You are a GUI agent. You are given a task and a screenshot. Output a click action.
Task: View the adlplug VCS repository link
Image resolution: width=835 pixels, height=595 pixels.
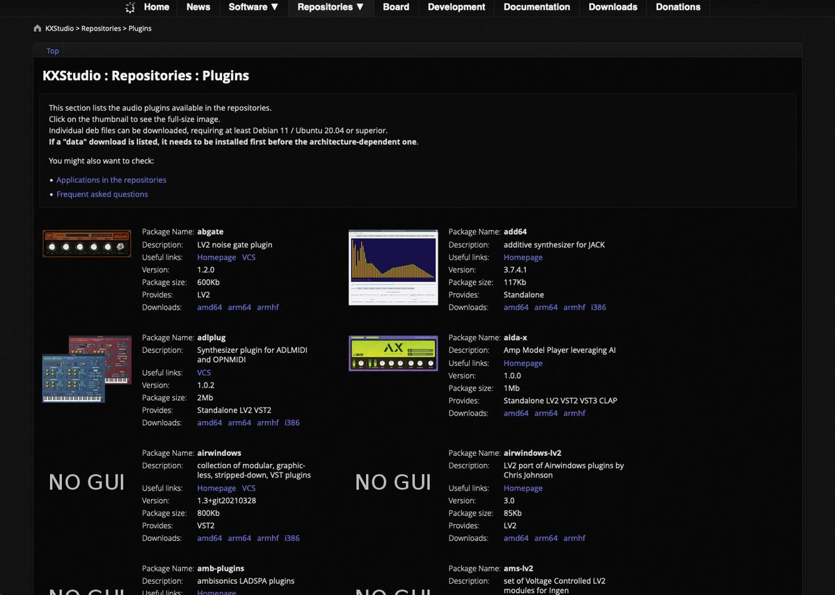[203, 372]
